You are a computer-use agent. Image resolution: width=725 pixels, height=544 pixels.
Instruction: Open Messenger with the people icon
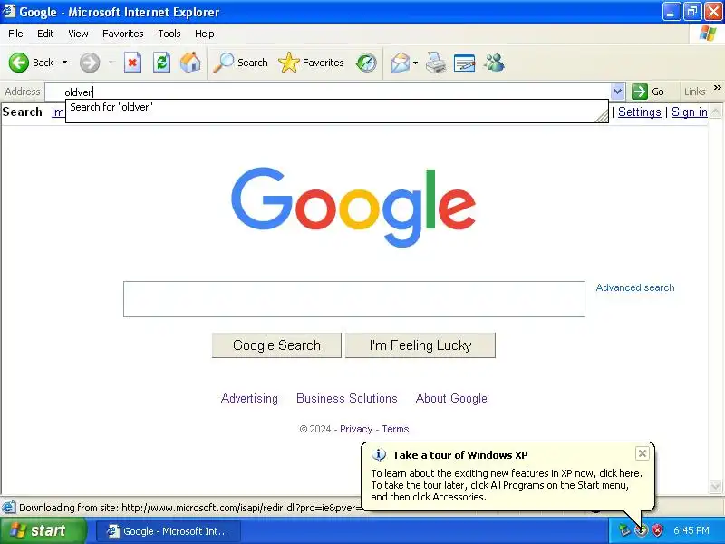[494, 63]
